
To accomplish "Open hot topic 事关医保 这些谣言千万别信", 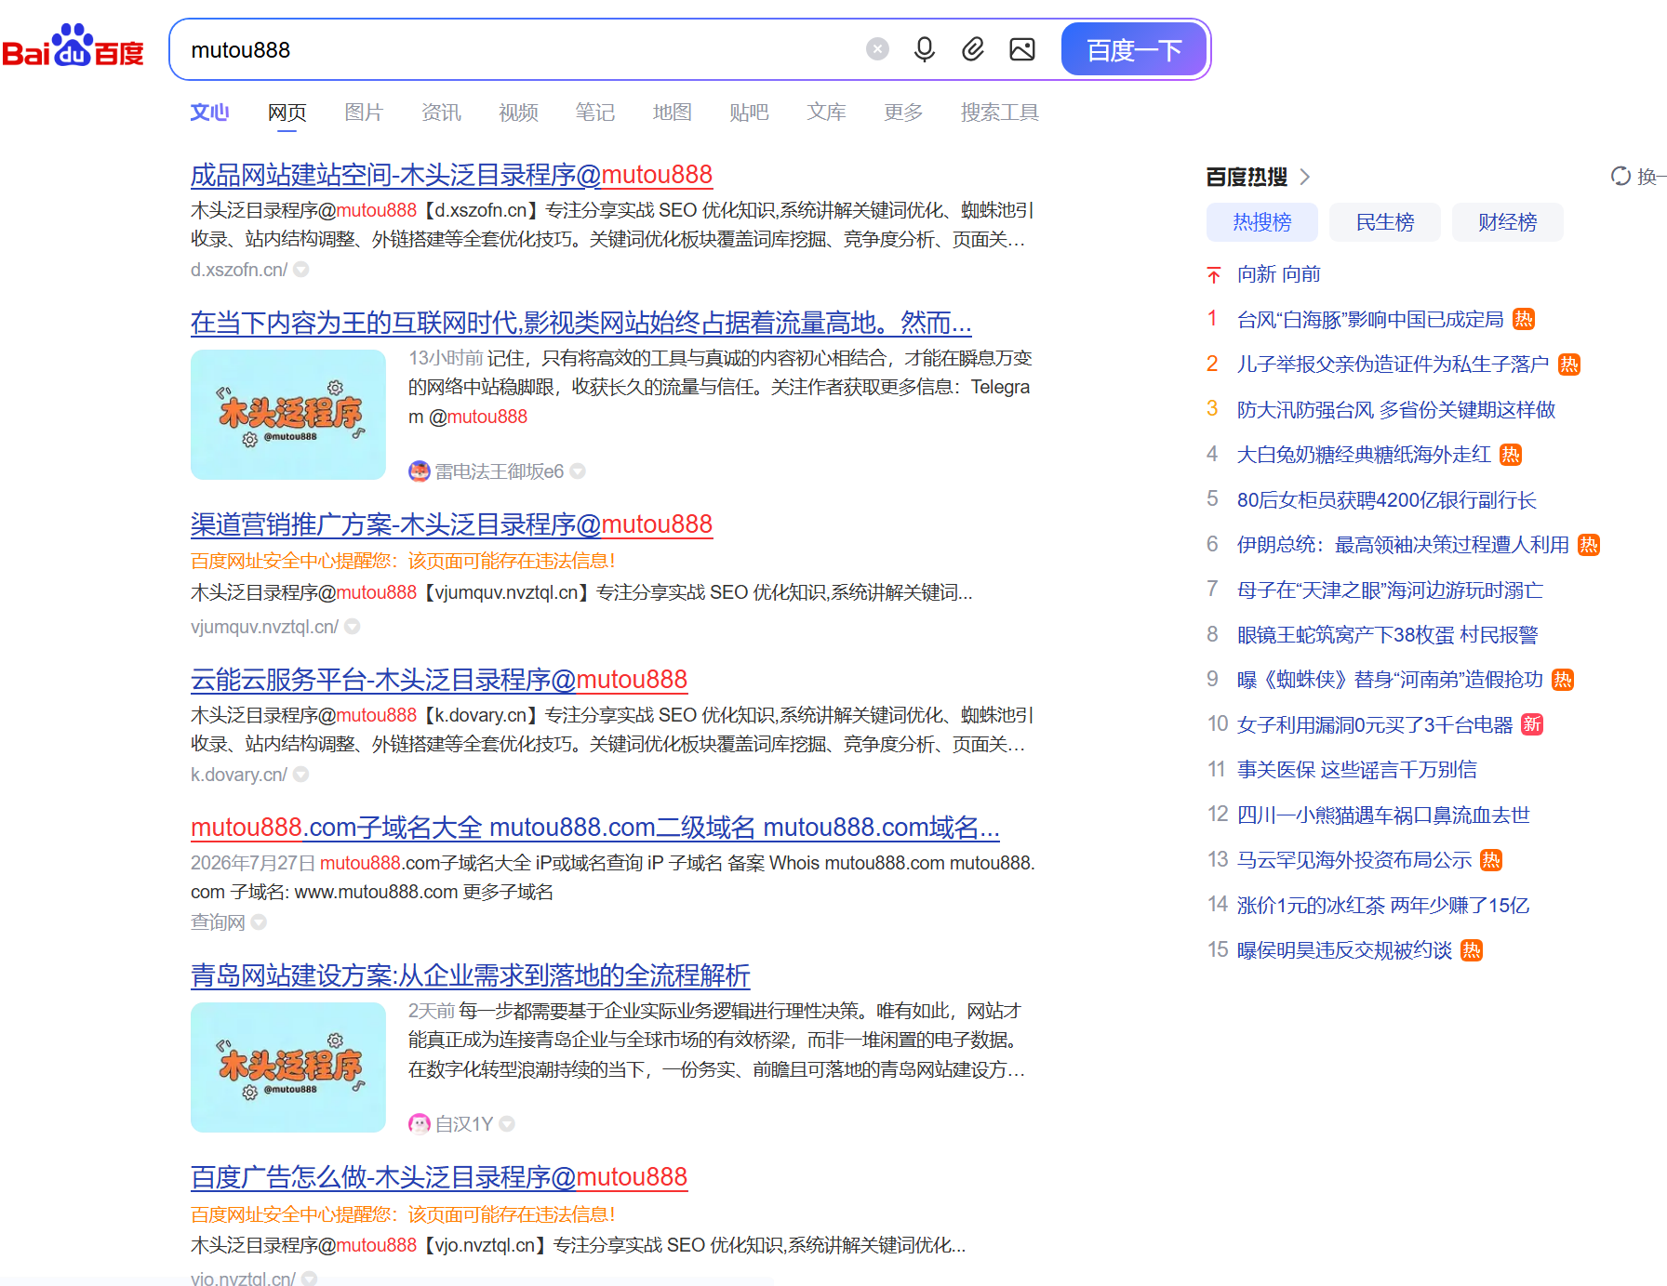I will (x=1357, y=770).
